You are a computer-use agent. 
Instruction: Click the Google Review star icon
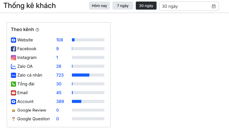14,110
